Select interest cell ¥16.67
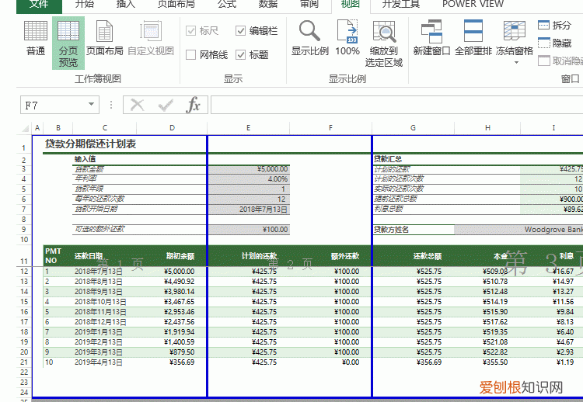This screenshot has width=583, height=402. (563, 272)
